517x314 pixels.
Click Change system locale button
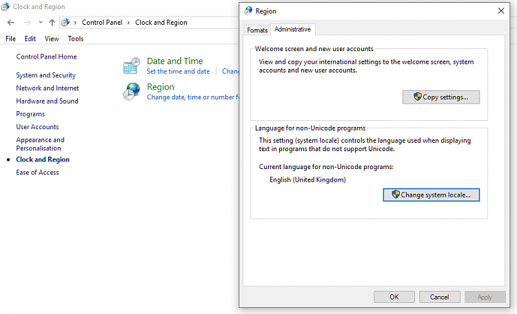tap(431, 195)
